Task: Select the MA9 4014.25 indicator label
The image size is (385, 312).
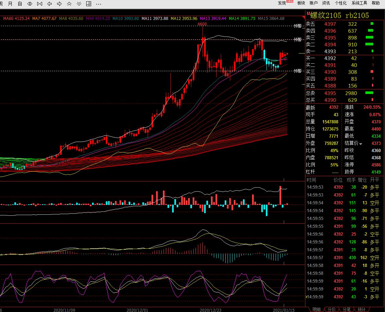Action: pyautogui.click(x=98, y=18)
